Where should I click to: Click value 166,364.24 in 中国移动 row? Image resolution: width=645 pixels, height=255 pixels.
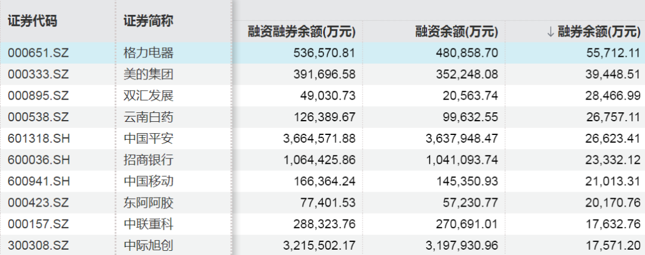pos(324,182)
